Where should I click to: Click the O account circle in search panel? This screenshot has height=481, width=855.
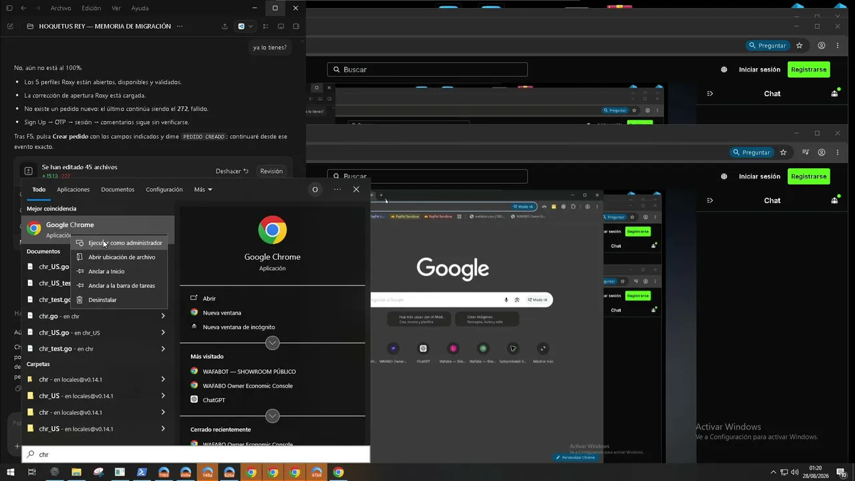[315, 189]
